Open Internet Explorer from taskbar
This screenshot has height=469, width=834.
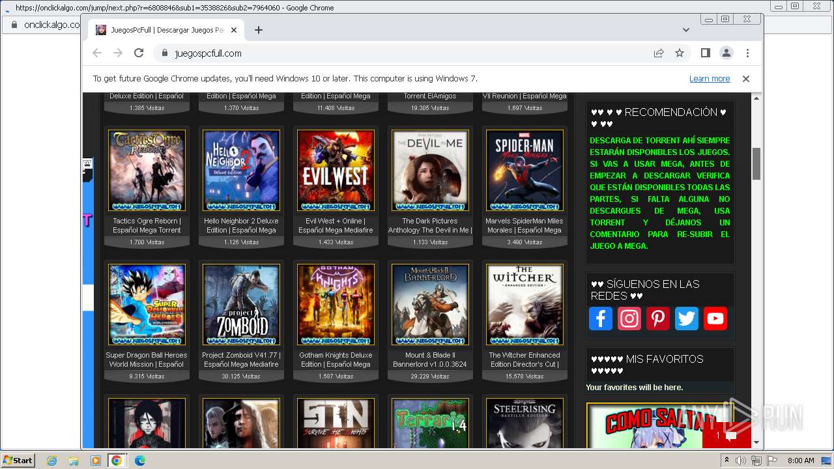52,461
